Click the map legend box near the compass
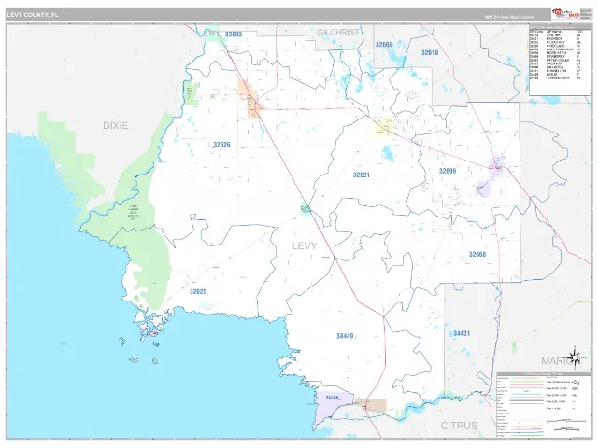Viewport: 598px width, 448px height. (x=544, y=406)
